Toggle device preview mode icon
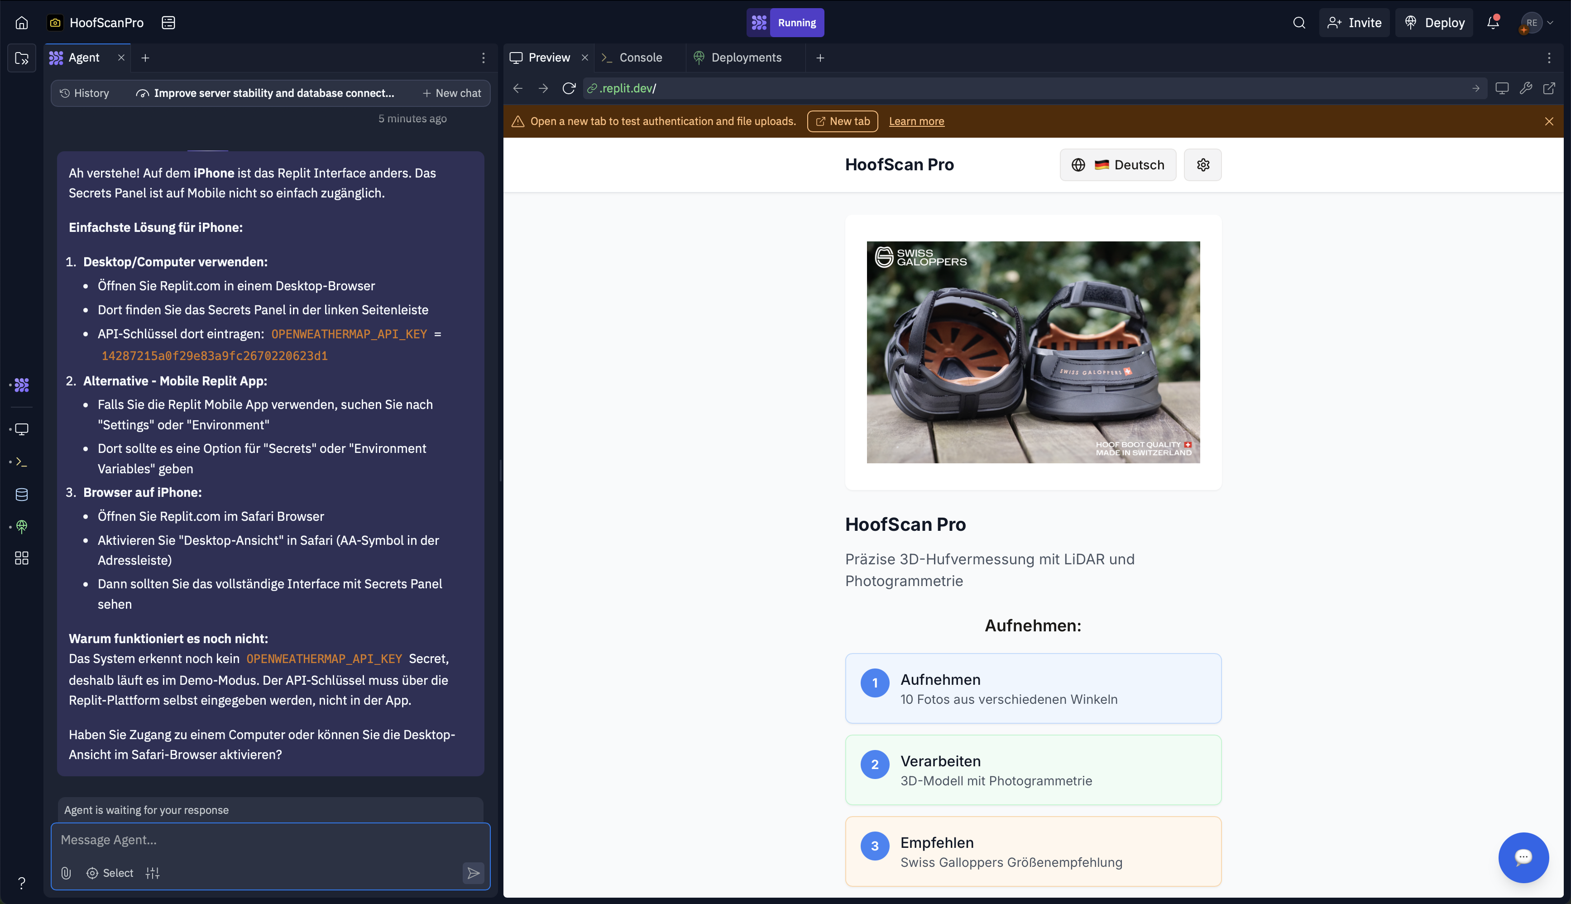1571x904 pixels. coord(1502,88)
